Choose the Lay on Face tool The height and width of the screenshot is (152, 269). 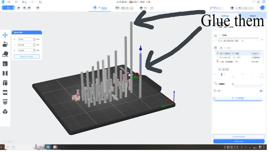coord(5,54)
